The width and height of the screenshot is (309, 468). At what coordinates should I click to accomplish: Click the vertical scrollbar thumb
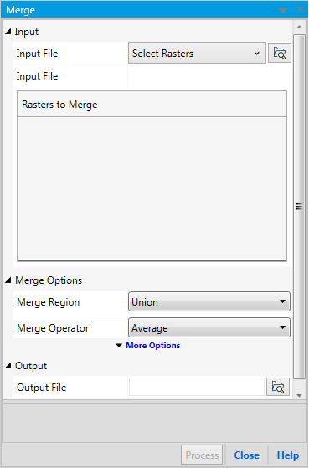[x=299, y=207]
